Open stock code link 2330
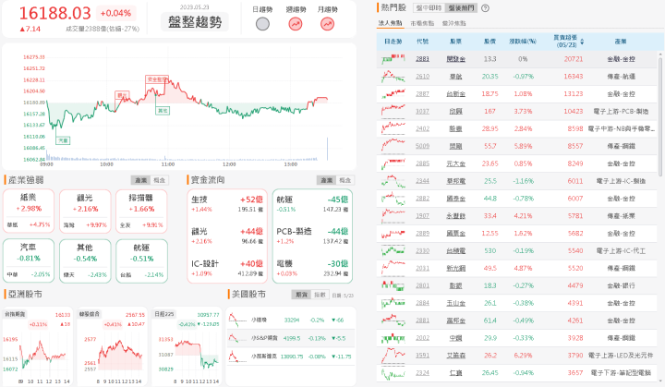 (x=422, y=251)
